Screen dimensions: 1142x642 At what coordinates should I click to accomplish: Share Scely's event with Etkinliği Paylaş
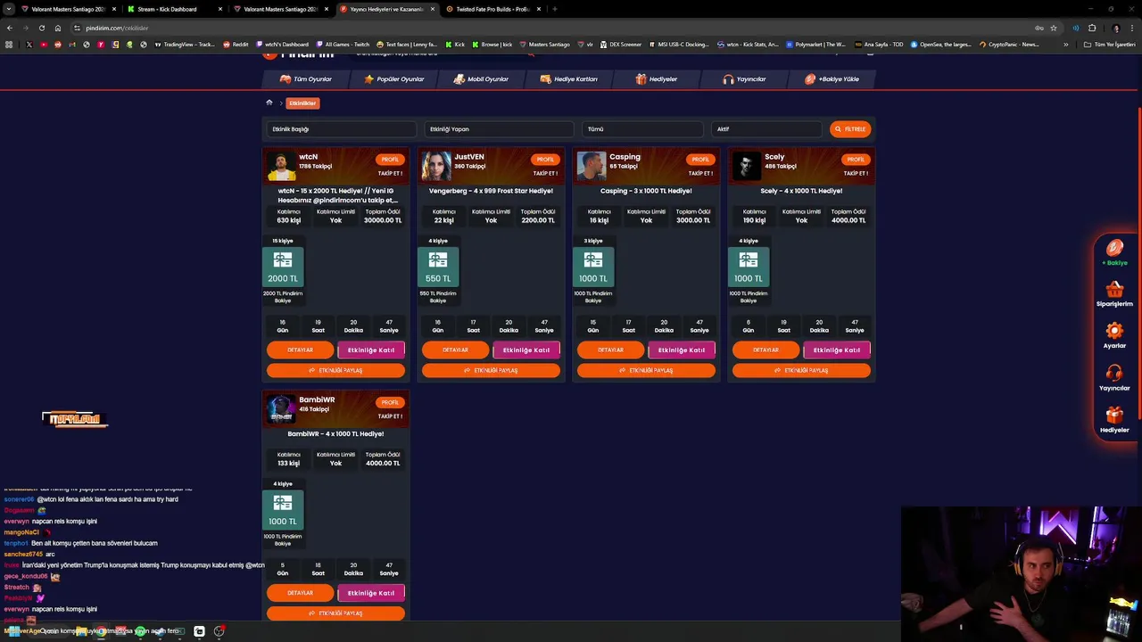(801, 370)
